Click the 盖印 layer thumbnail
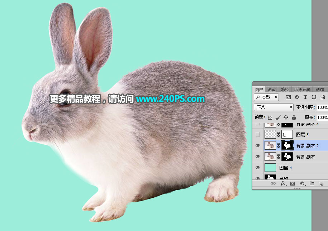 click(270, 177)
